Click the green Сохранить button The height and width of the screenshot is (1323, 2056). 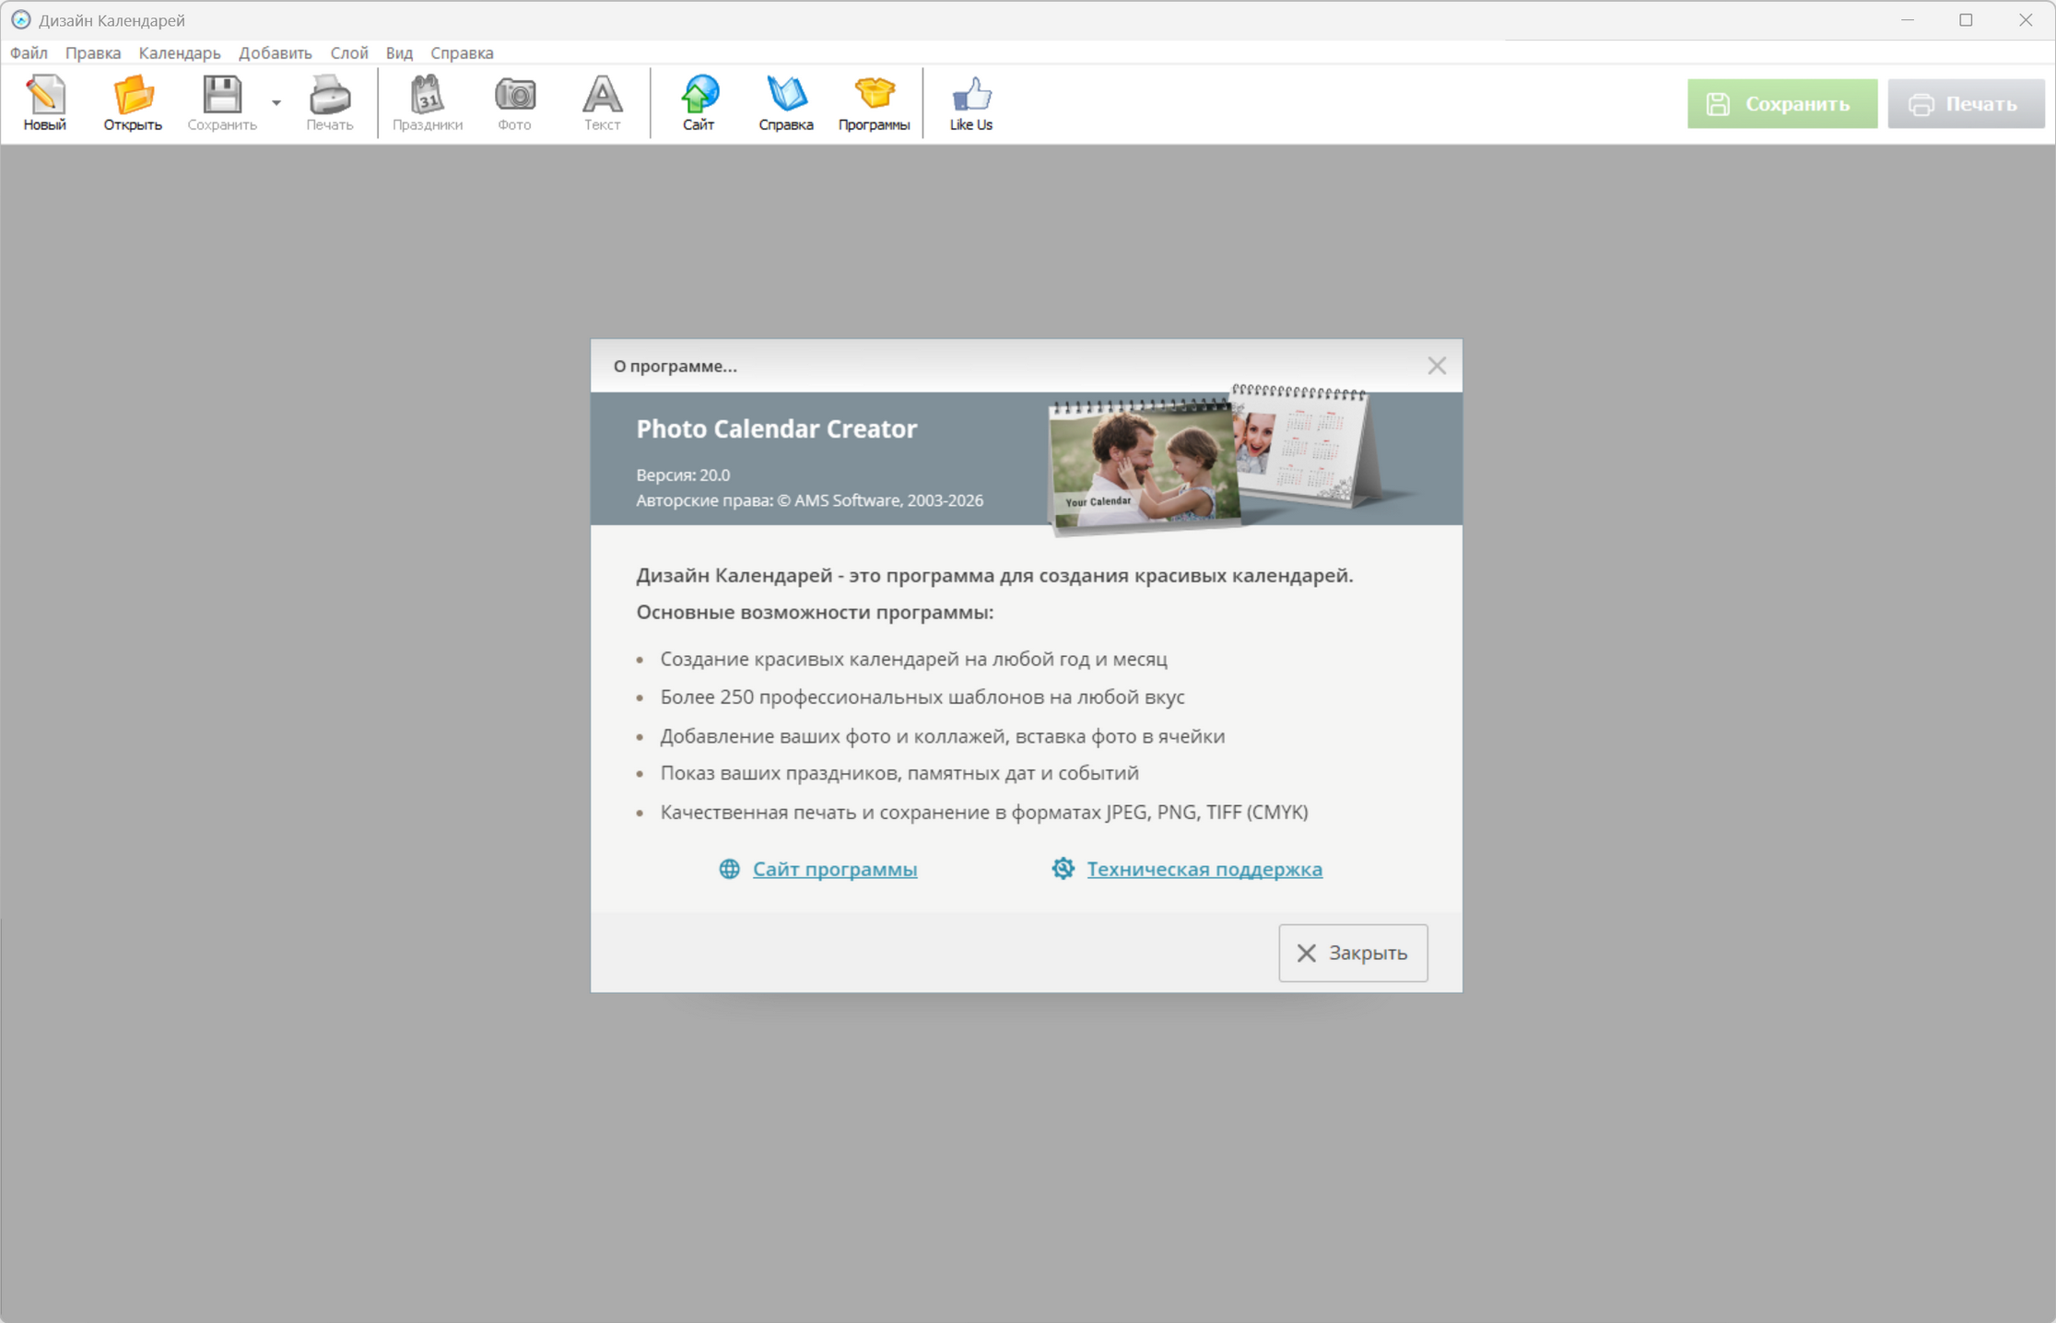[x=1781, y=103]
